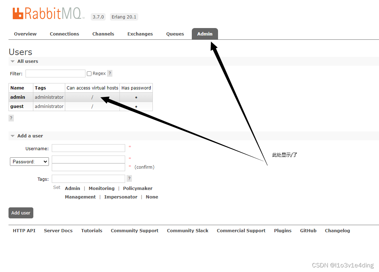Viewport: 379px width, 272px height.
Task: Click the Has password column header
Action: point(136,88)
